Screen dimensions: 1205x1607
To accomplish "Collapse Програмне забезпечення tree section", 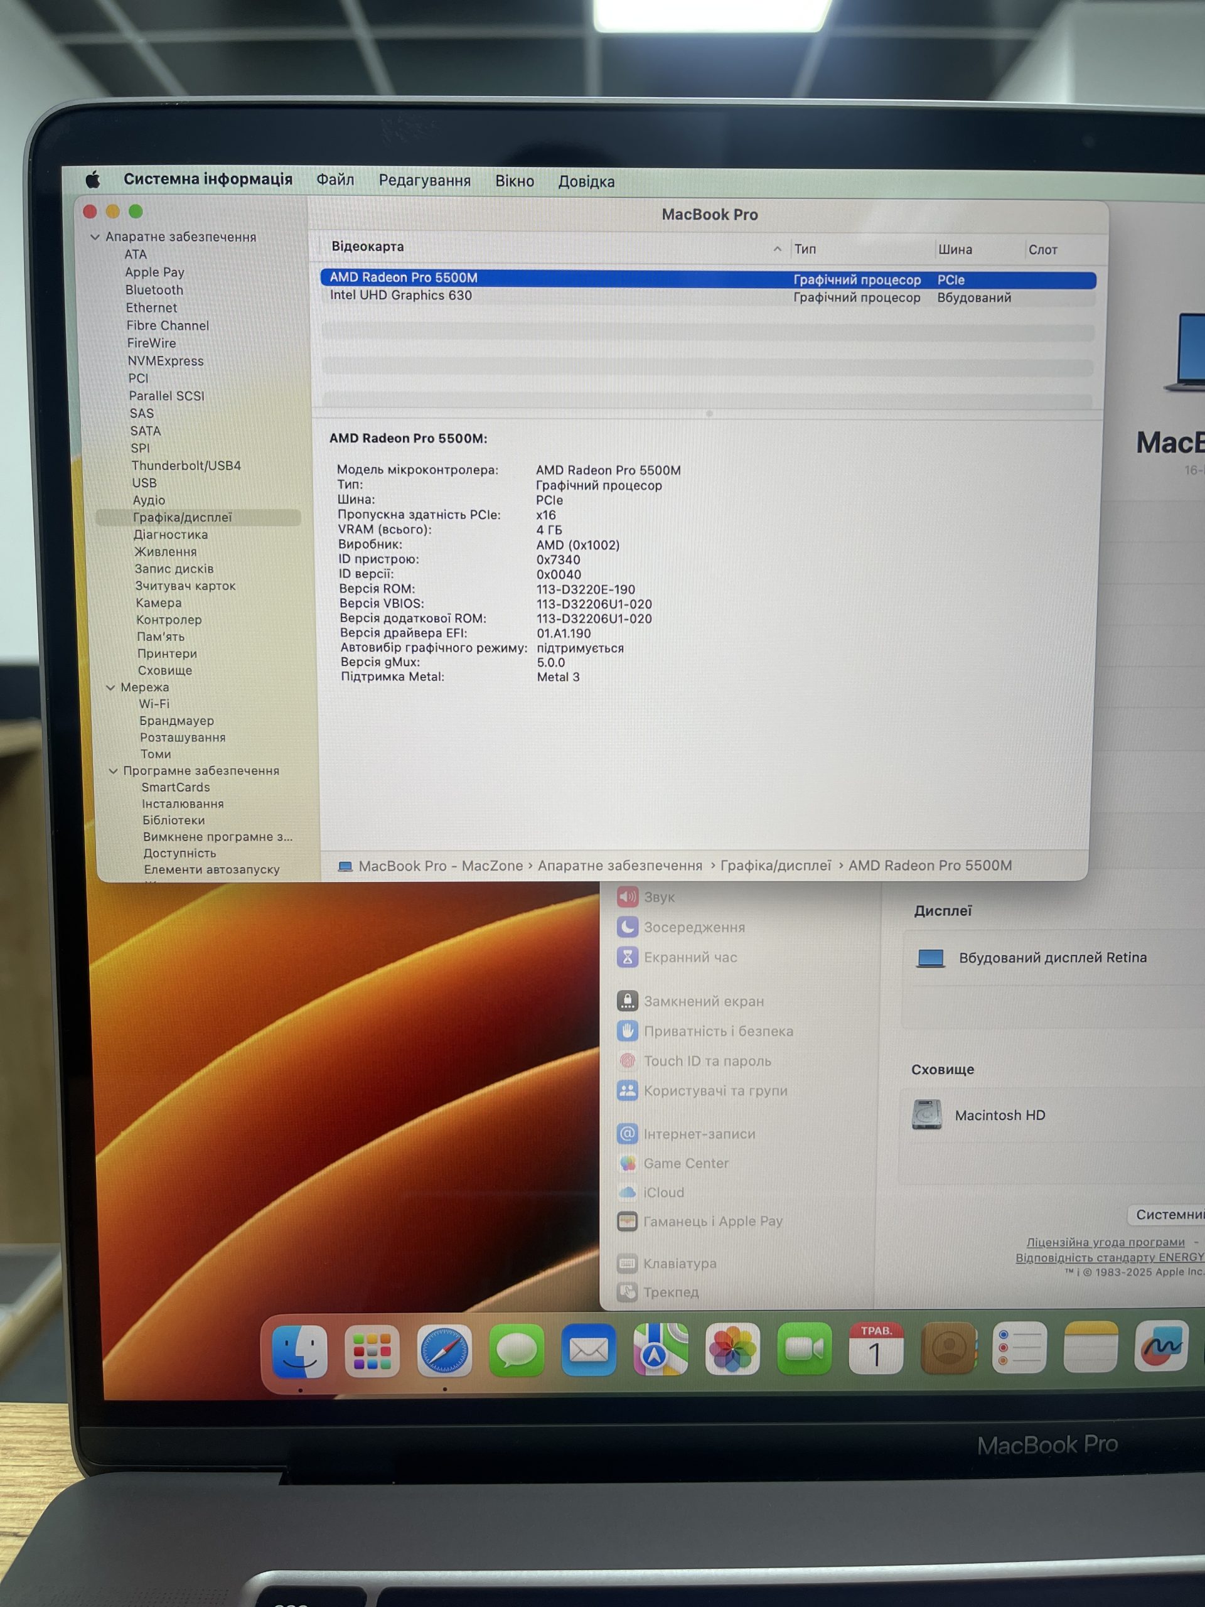I will click(x=112, y=771).
